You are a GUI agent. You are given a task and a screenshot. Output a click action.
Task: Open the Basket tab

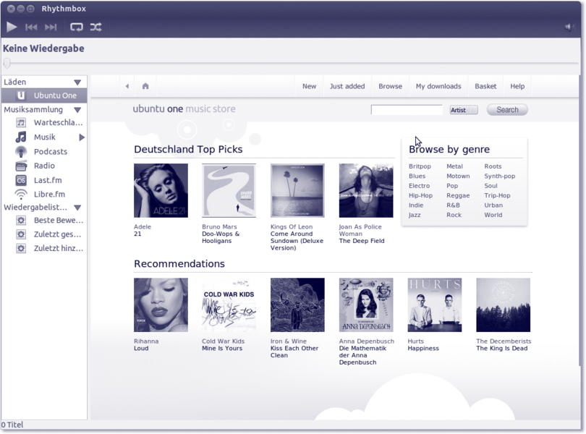pyautogui.click(x=485, y=86)
